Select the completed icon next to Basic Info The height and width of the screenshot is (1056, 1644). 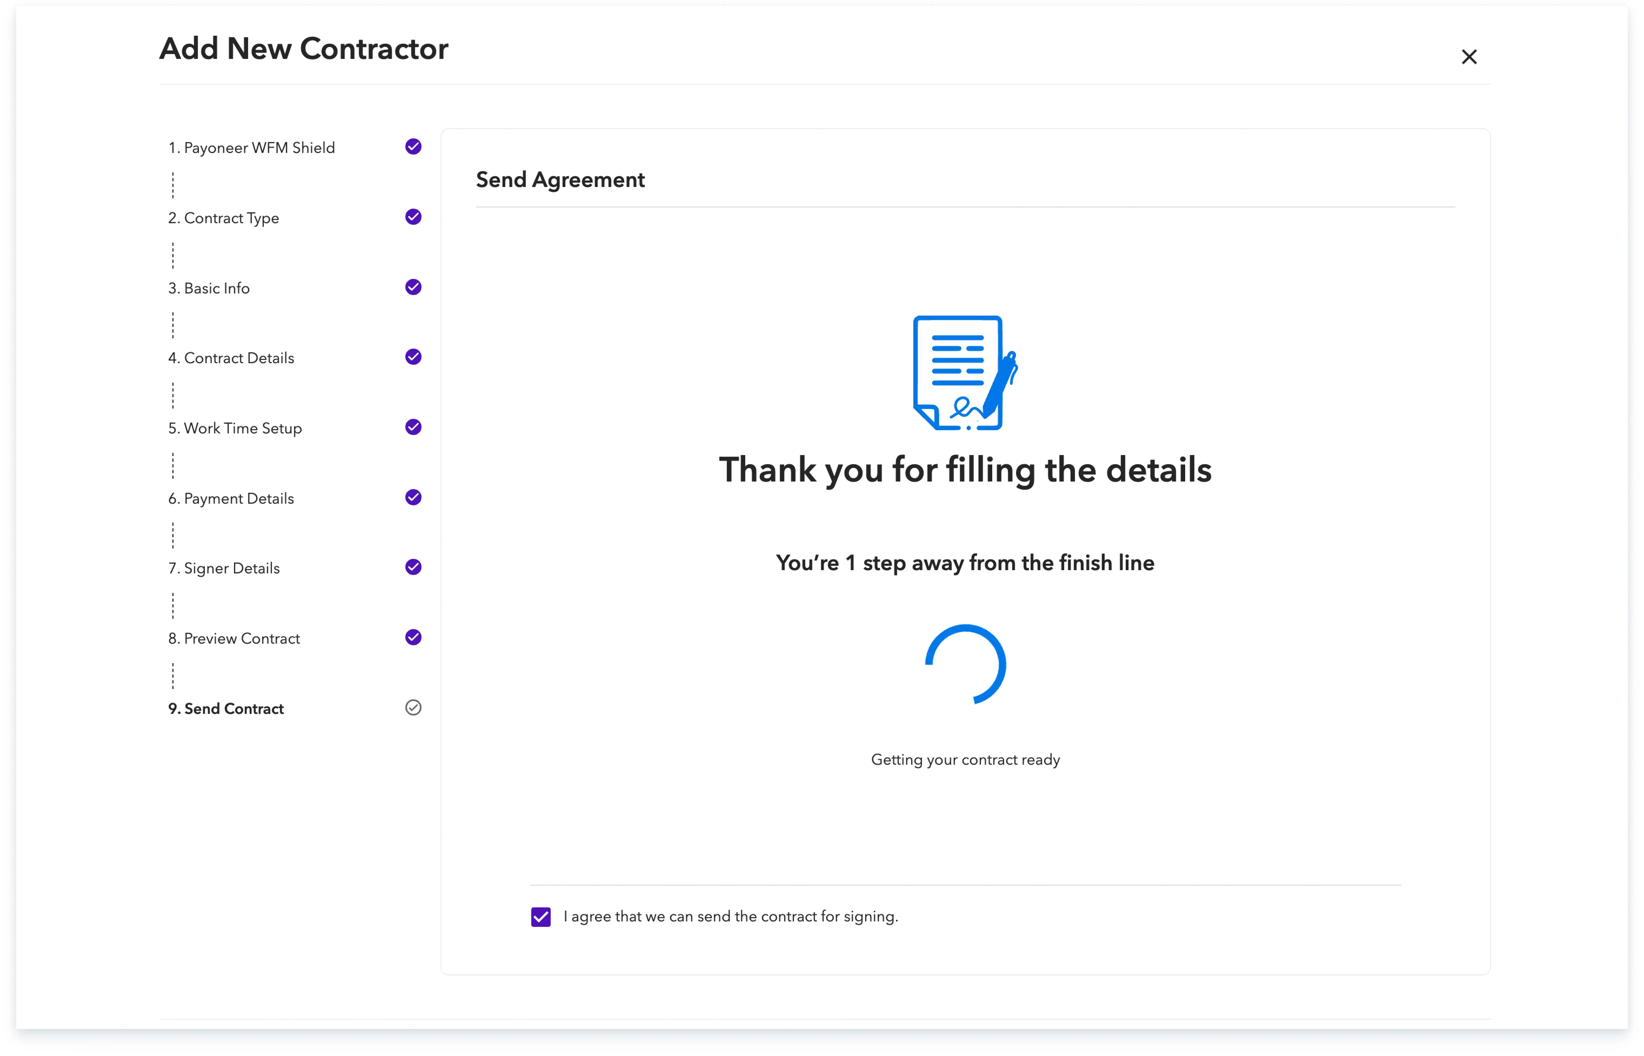pyautogui.click(x=413, y=287)
